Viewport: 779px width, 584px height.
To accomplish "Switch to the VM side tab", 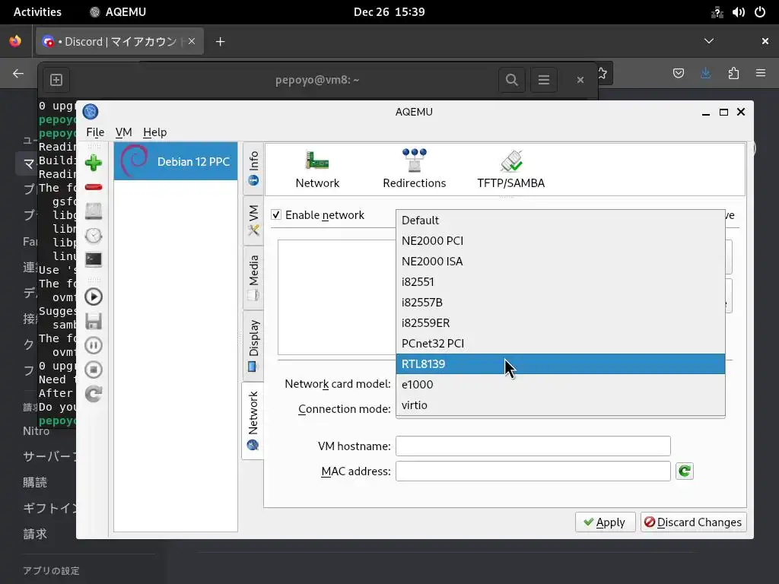I will point(253,220).
